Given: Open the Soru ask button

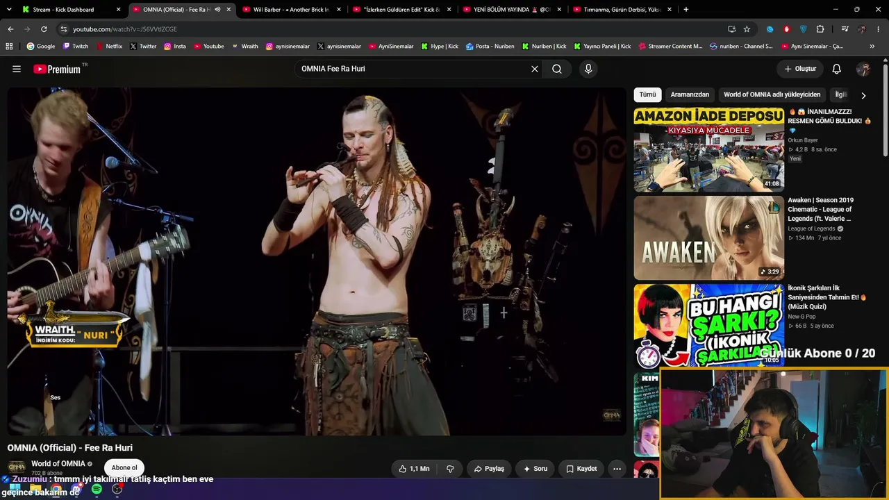Looking at the screenshot, I should 535,469.
